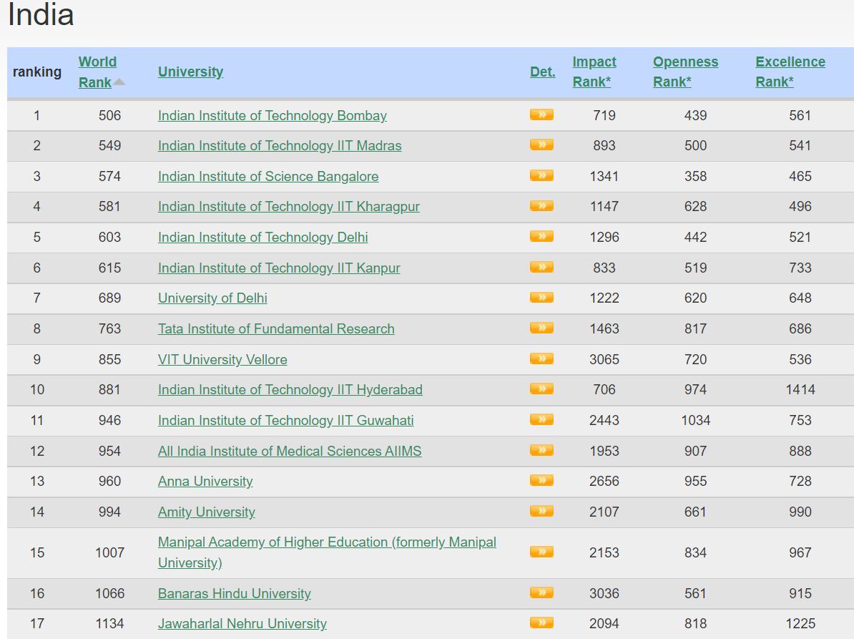Select openness rank value 1034

(695, 421)
